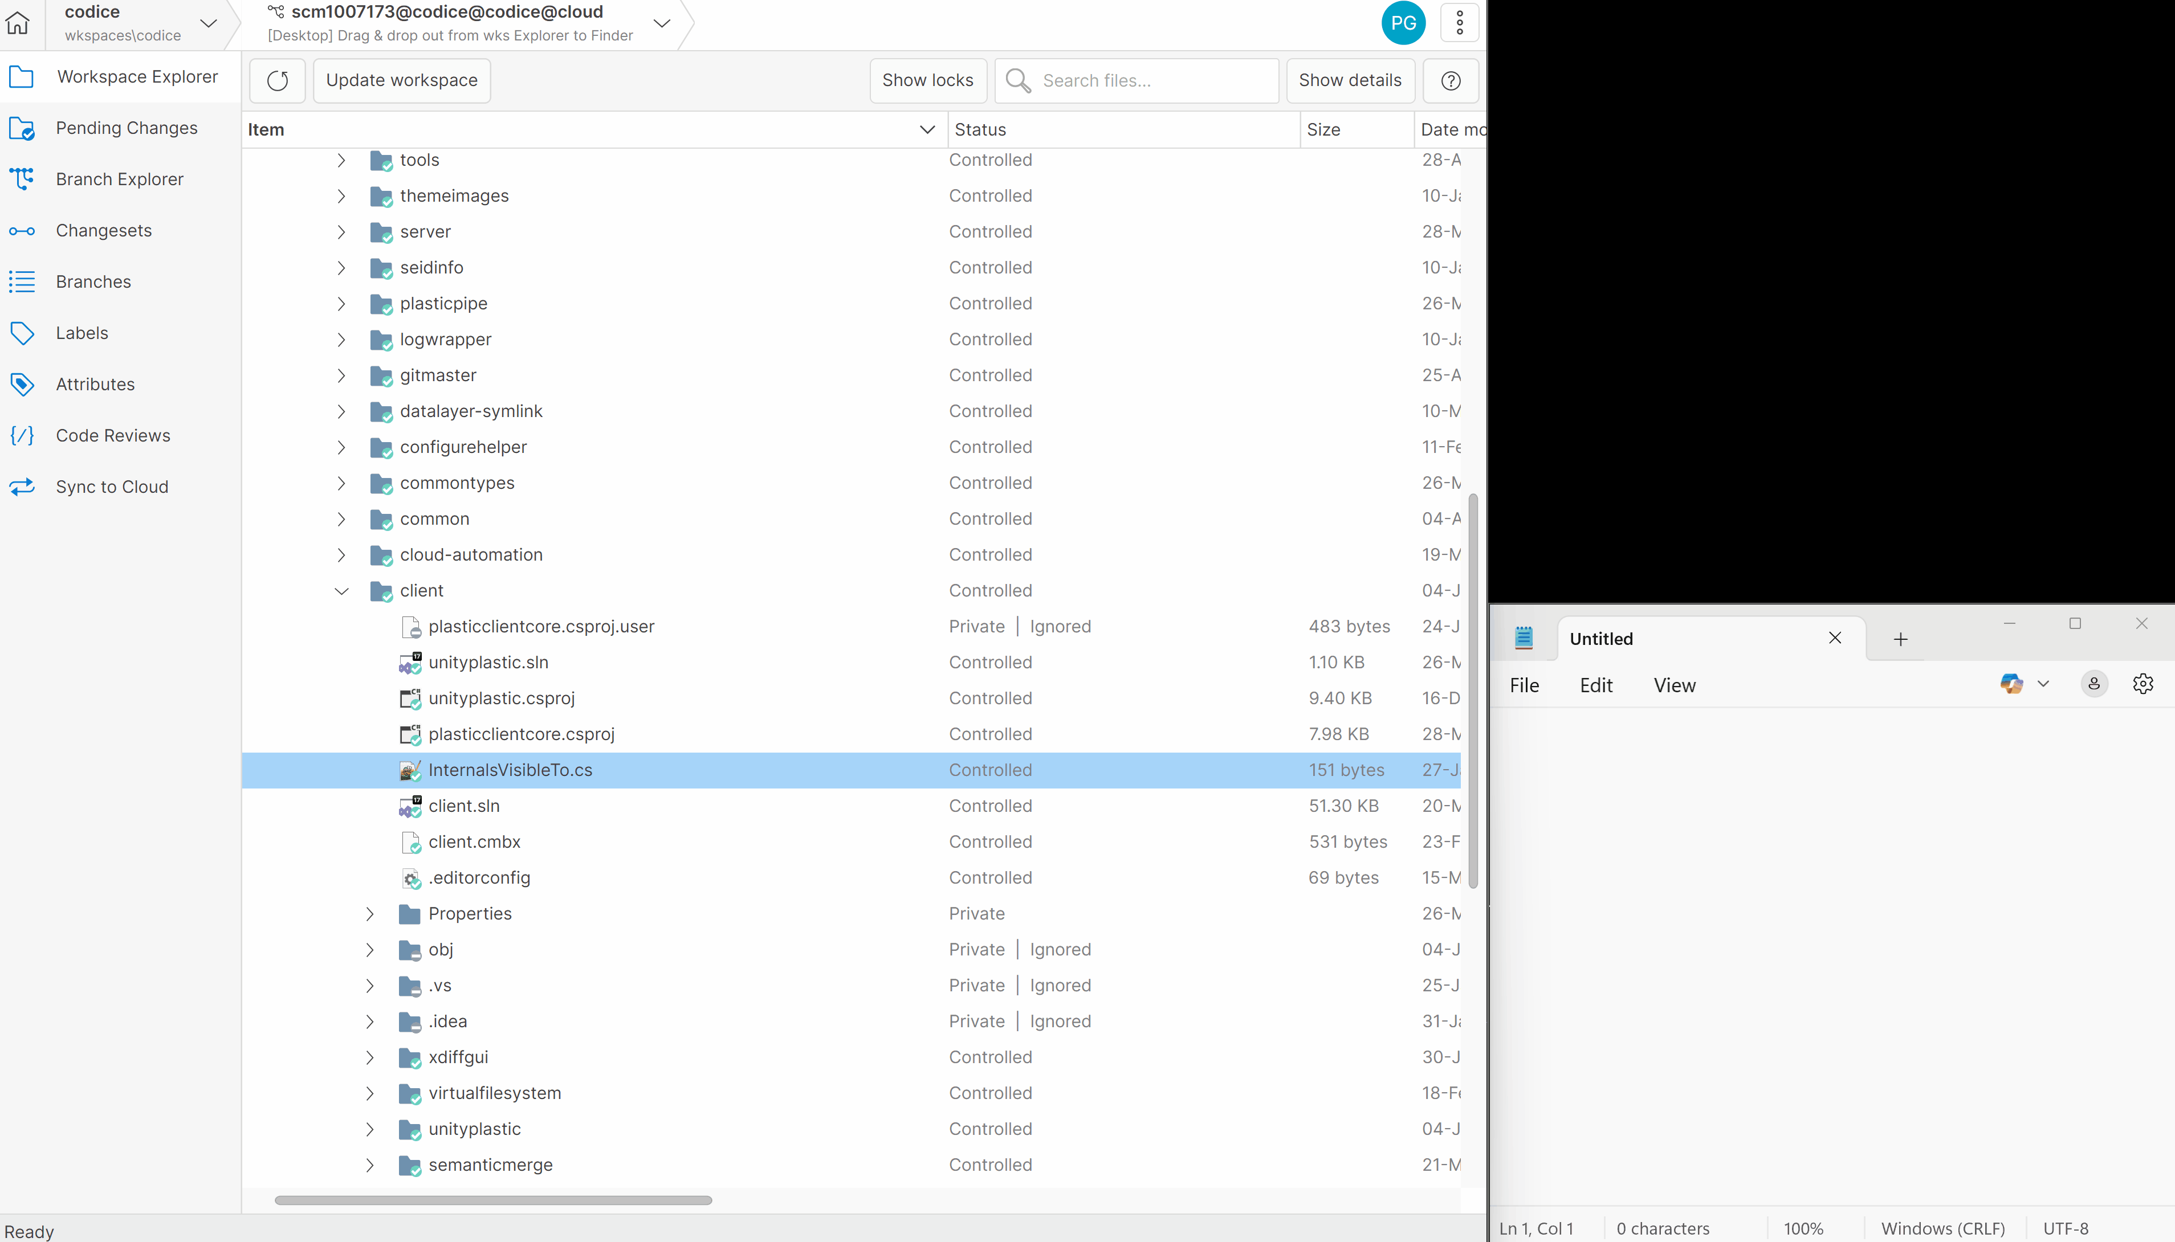
Task: Collapse the client folder
Action: tap(341, 590)
